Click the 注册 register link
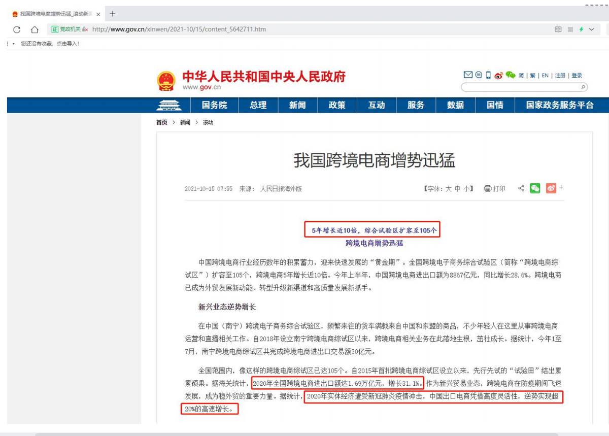 (x=560, y=76)
